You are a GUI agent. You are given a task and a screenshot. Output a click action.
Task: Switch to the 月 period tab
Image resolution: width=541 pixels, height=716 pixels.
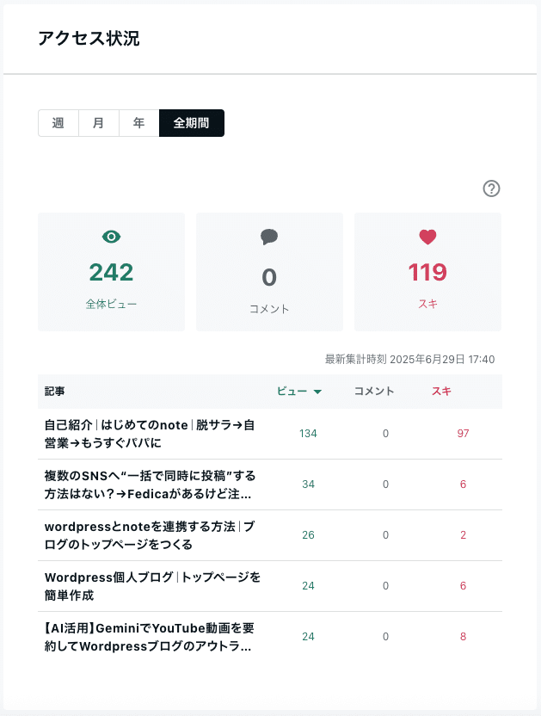point(98,122)
